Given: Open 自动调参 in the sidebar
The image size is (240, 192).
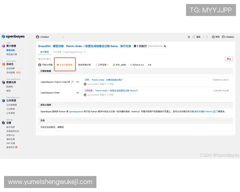Looking at the screenshot, I should pos(10,68).
